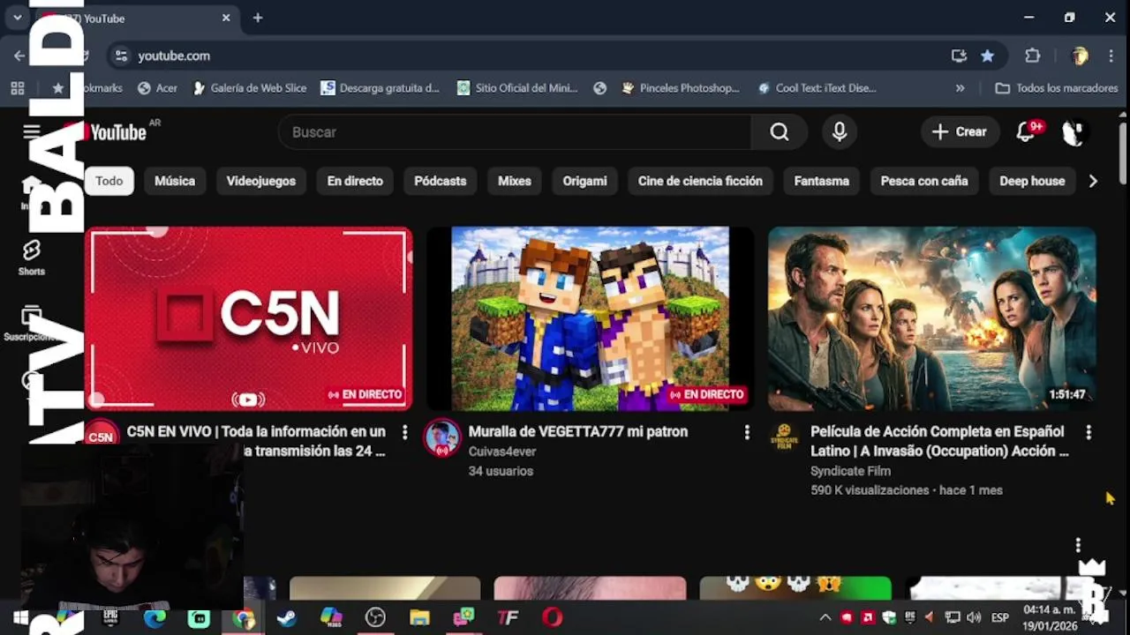Click the YouTube Buscar search field
Viewport: 1130px width, 635px height.
[x=515, y=132]
